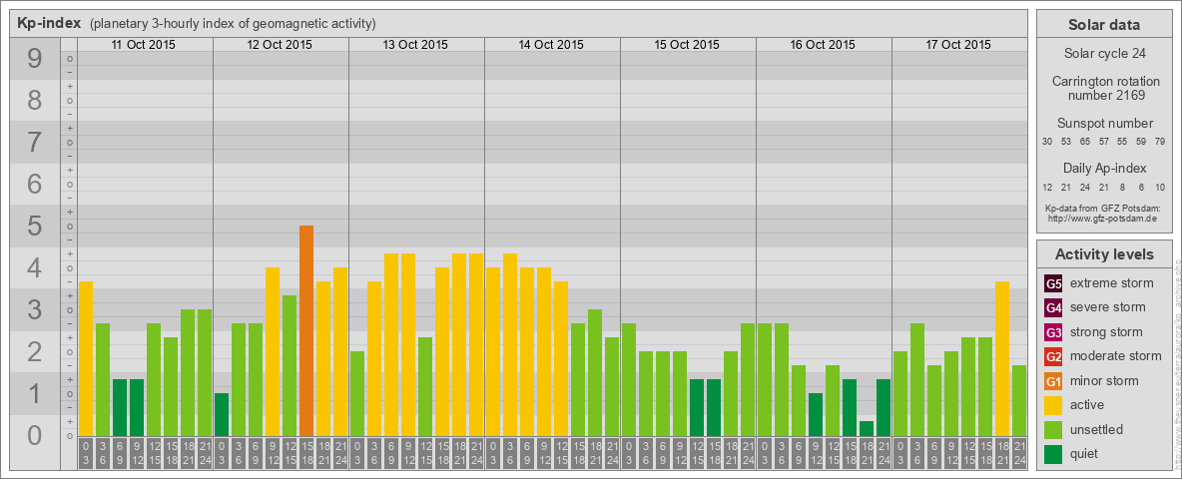1182x479 pixels.
Task: Click the orange minor storm bar on 12 Oct
Action: pyautogui.click(x=306, y=330)
